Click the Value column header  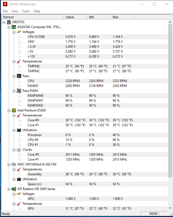tap(75, 17)
